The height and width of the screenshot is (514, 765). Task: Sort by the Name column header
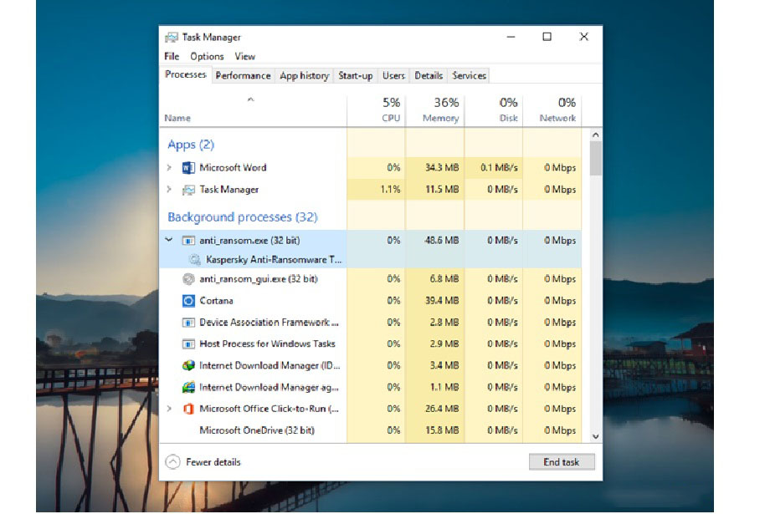click(x=253, y=110)
